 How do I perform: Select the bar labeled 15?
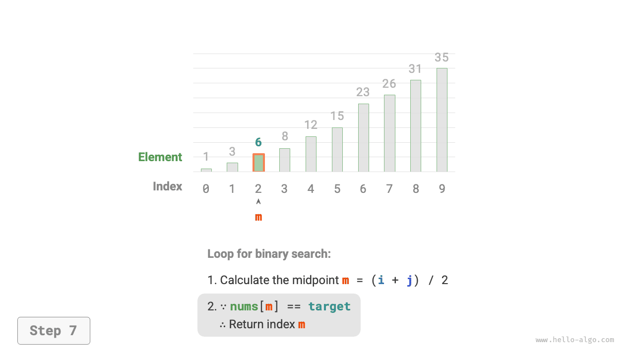337,150
